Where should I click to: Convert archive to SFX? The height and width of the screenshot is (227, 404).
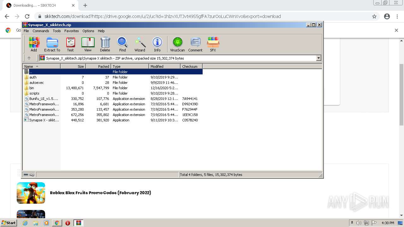point(213,44)
